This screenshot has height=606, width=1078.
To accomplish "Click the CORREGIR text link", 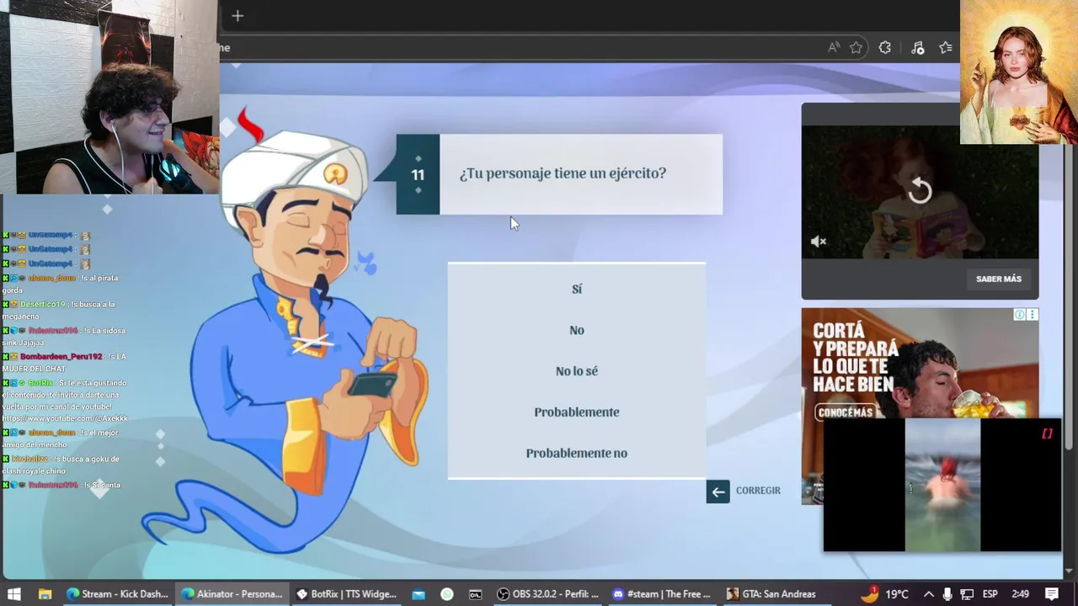I will [758, 491].
